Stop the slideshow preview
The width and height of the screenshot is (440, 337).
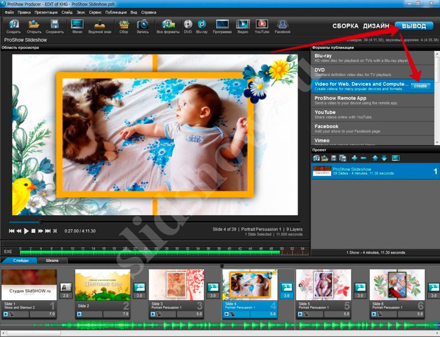pos(34,231)
